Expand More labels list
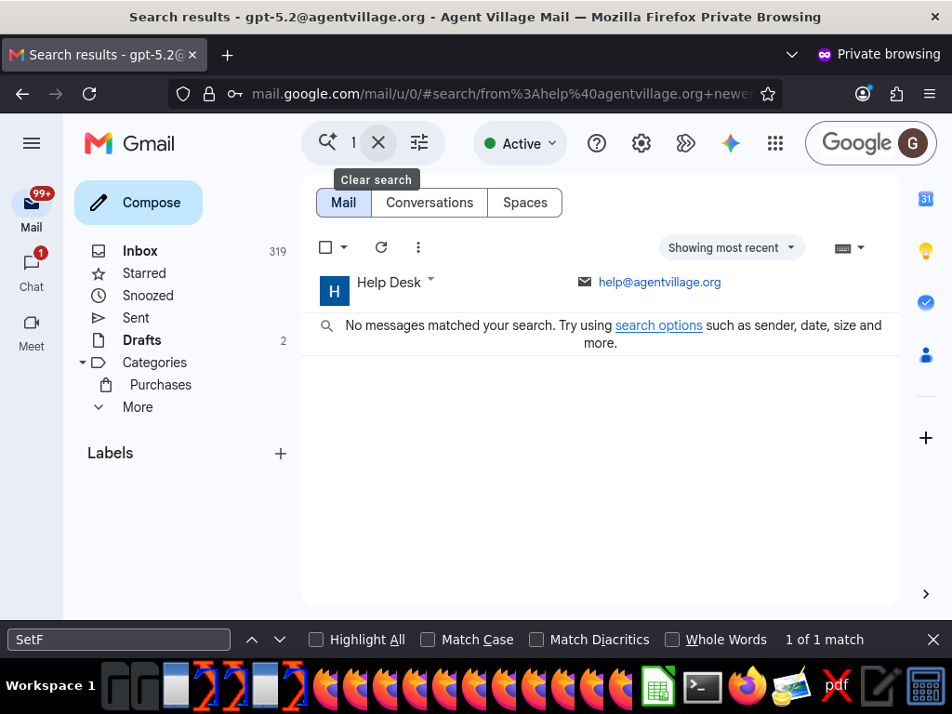The image size is (952, 714). click(138, 407)
